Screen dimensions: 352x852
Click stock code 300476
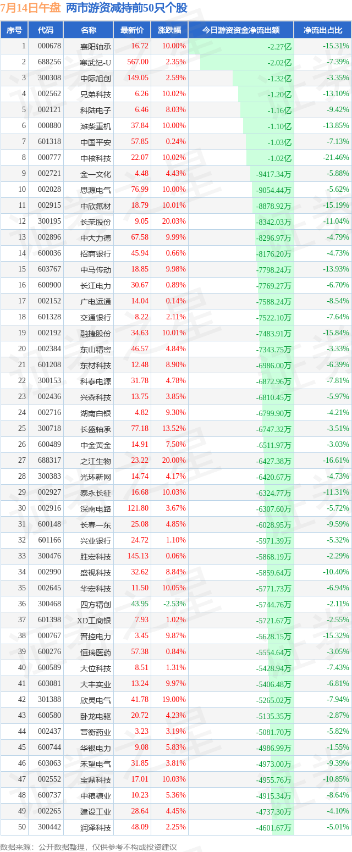pos(50,556)
